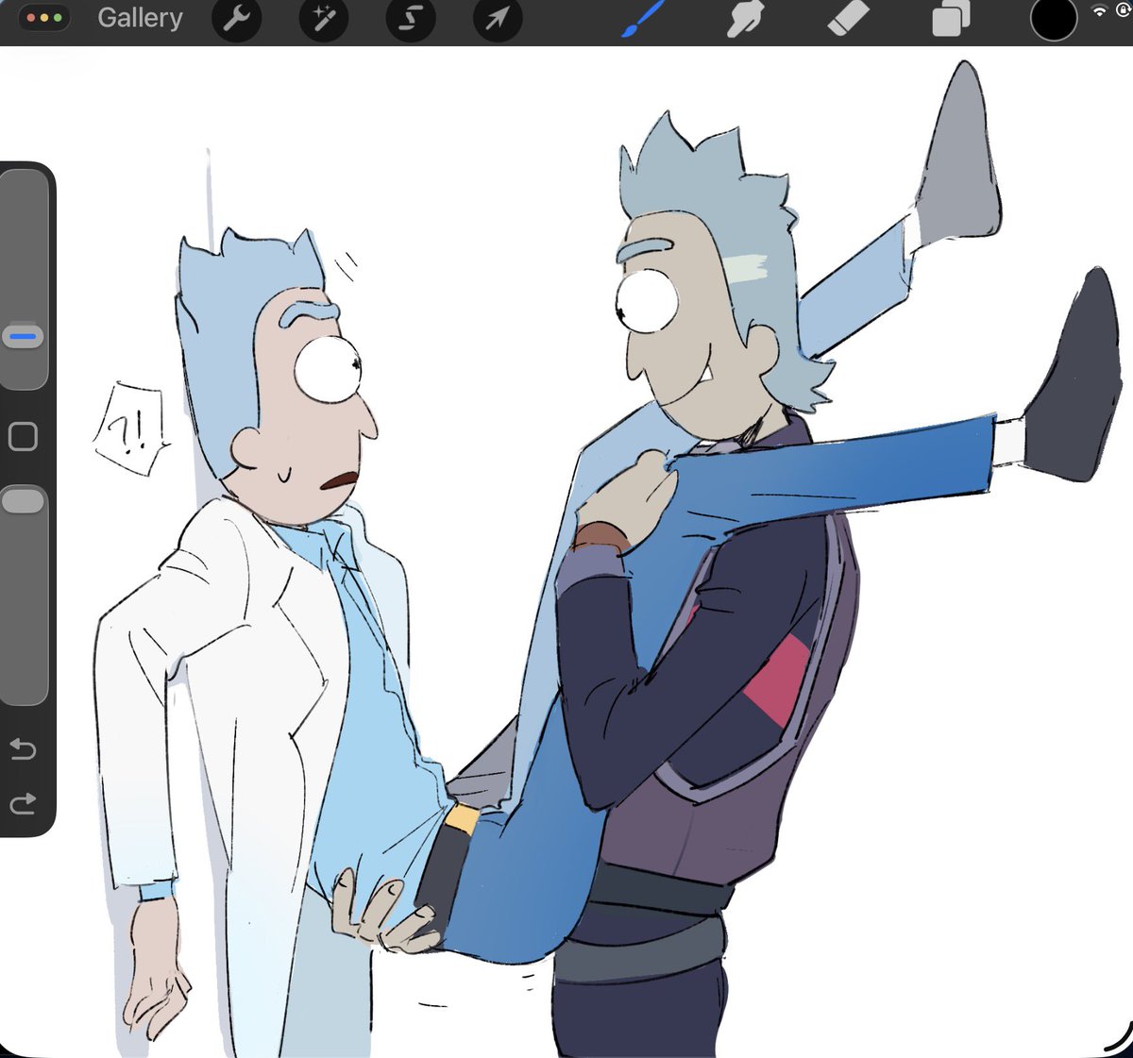Select the Brush tool

coord(644,19)
